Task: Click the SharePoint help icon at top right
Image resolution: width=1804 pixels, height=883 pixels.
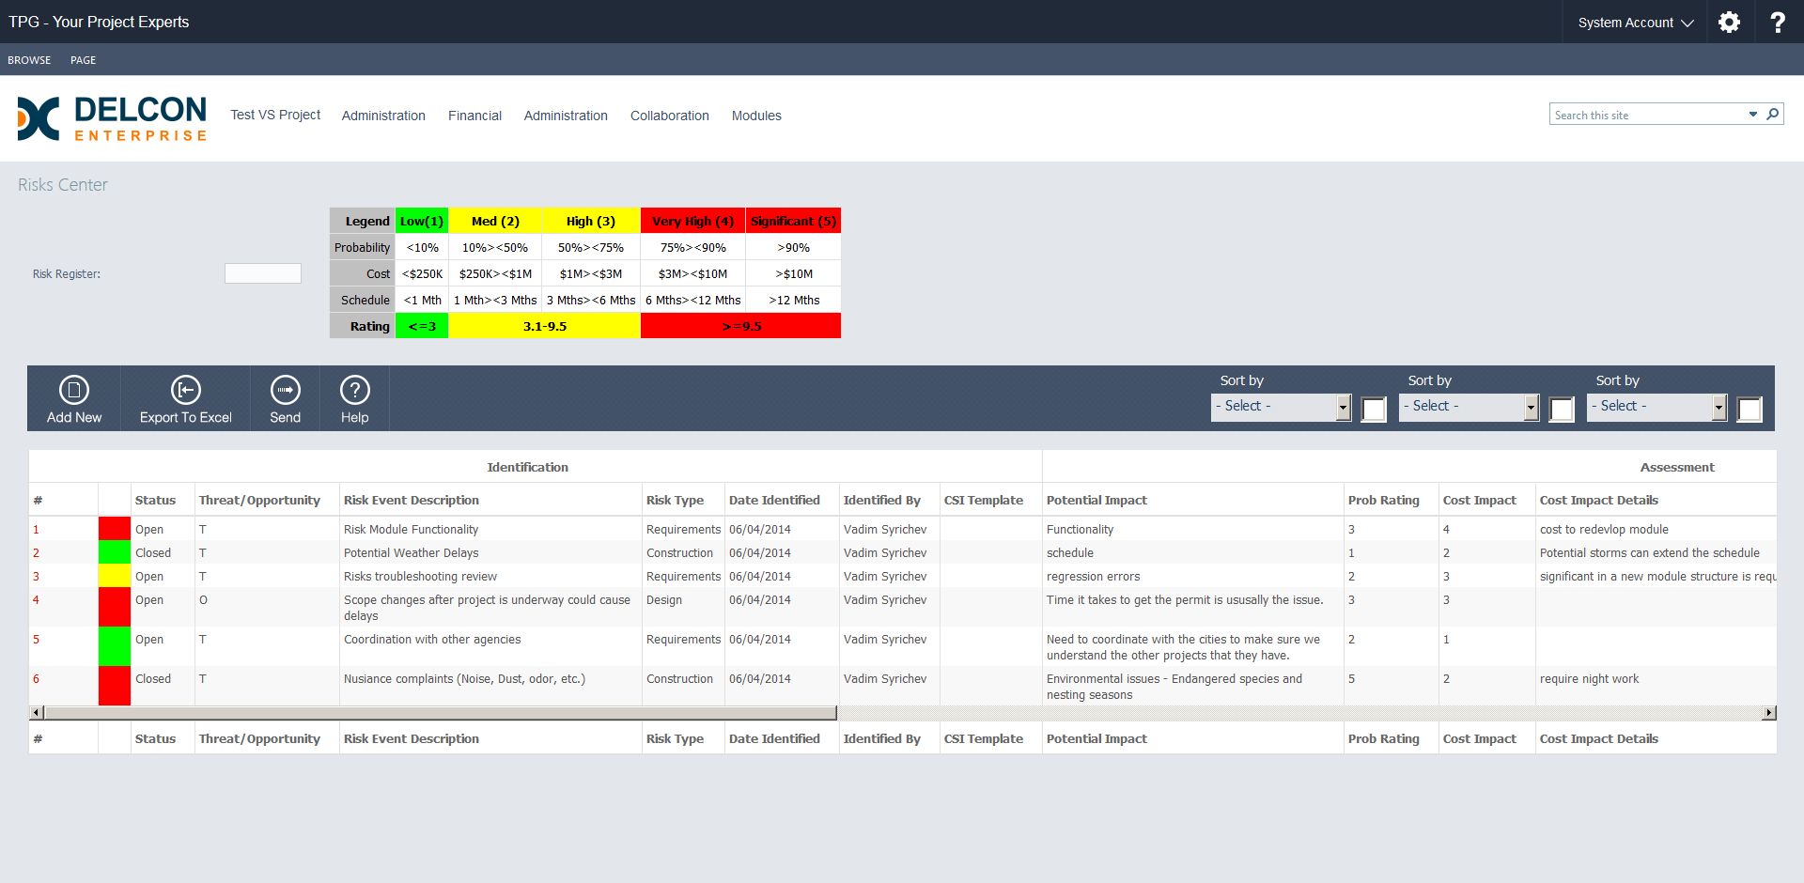Action: tap(1778, 22)
